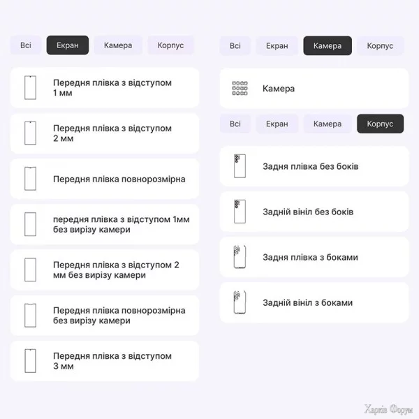Switch to Екран tab in left panel
This screenshot has height=419, width=419.
[68, 45]
